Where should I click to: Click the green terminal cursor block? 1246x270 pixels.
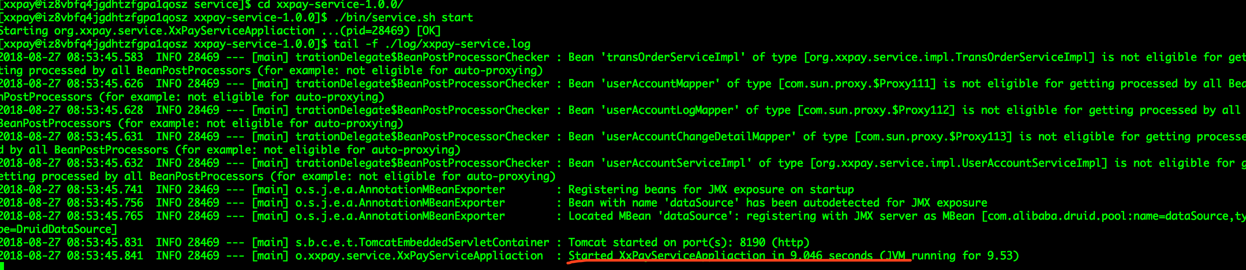coord(1,266)
